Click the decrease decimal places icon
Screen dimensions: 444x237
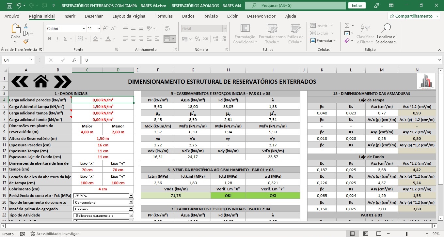coord(223,39)
